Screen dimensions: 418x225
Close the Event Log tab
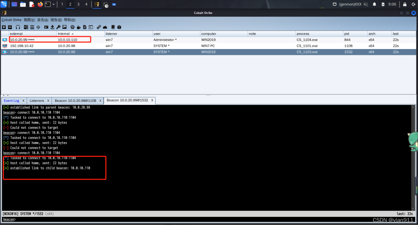23,101
